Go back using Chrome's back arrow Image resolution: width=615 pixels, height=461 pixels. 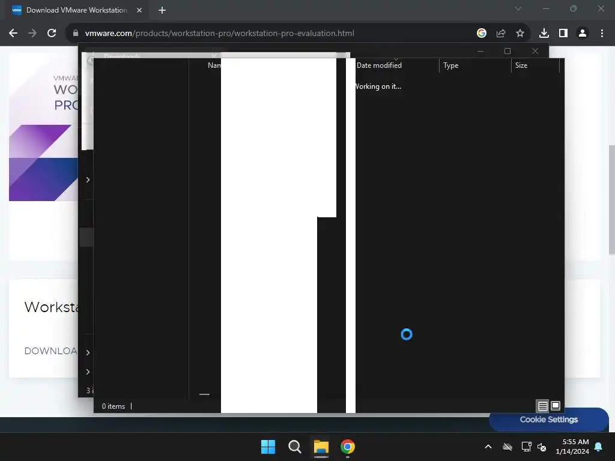point(13,34)
